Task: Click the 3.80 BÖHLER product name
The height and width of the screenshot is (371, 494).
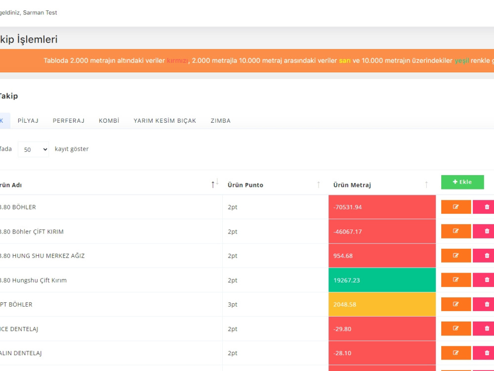Action: tap(18, 207)
